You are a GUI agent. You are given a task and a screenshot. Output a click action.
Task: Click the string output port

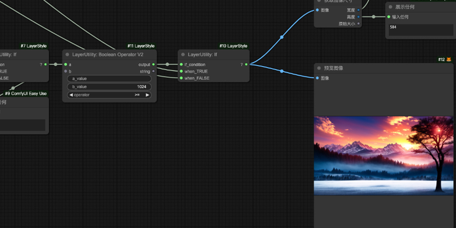153,71
